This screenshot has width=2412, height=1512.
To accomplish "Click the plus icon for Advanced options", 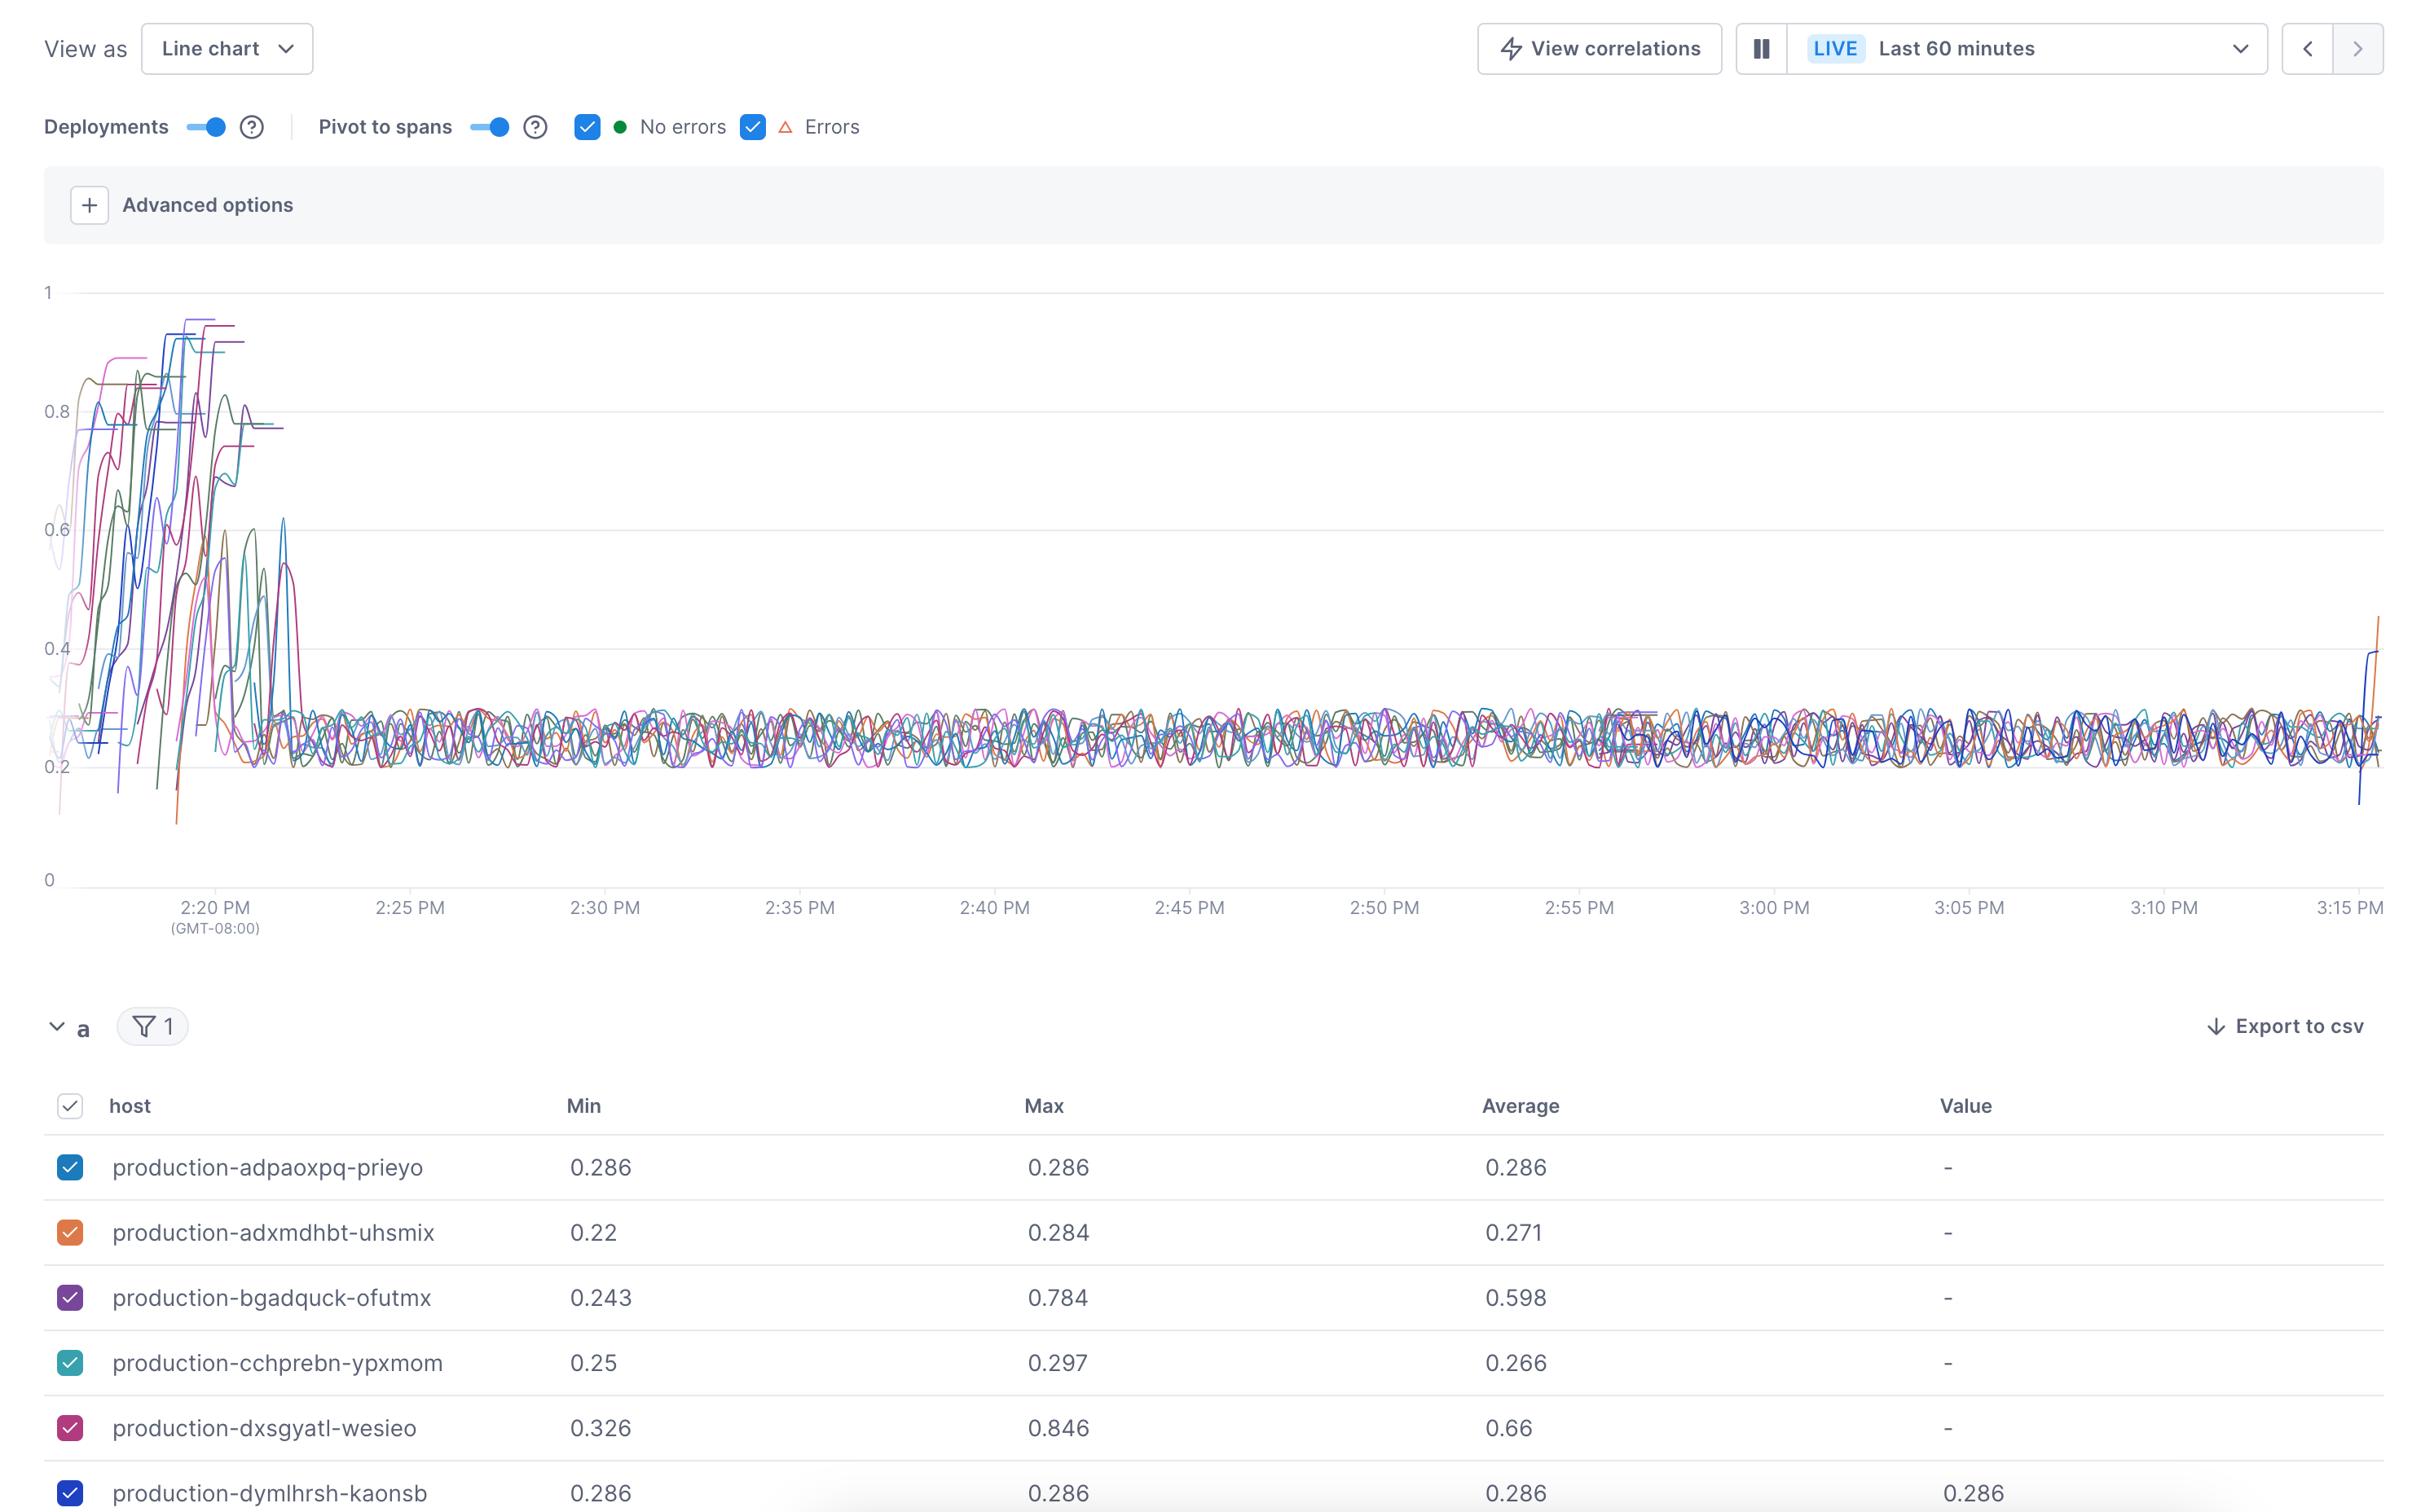I will point(89,205).
